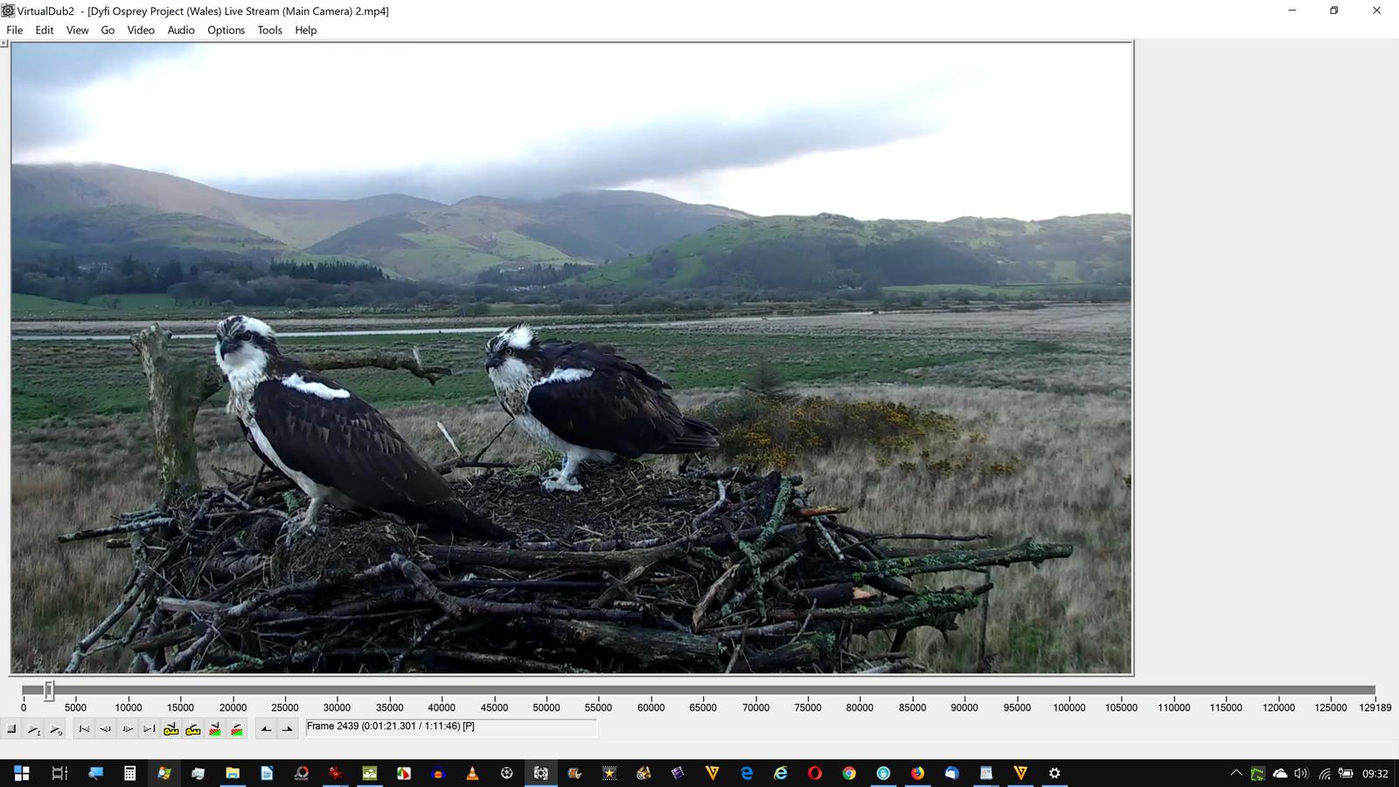Screen dimensions: 1399x787
Task: Open the Tools menu
Action: point(270,30)
